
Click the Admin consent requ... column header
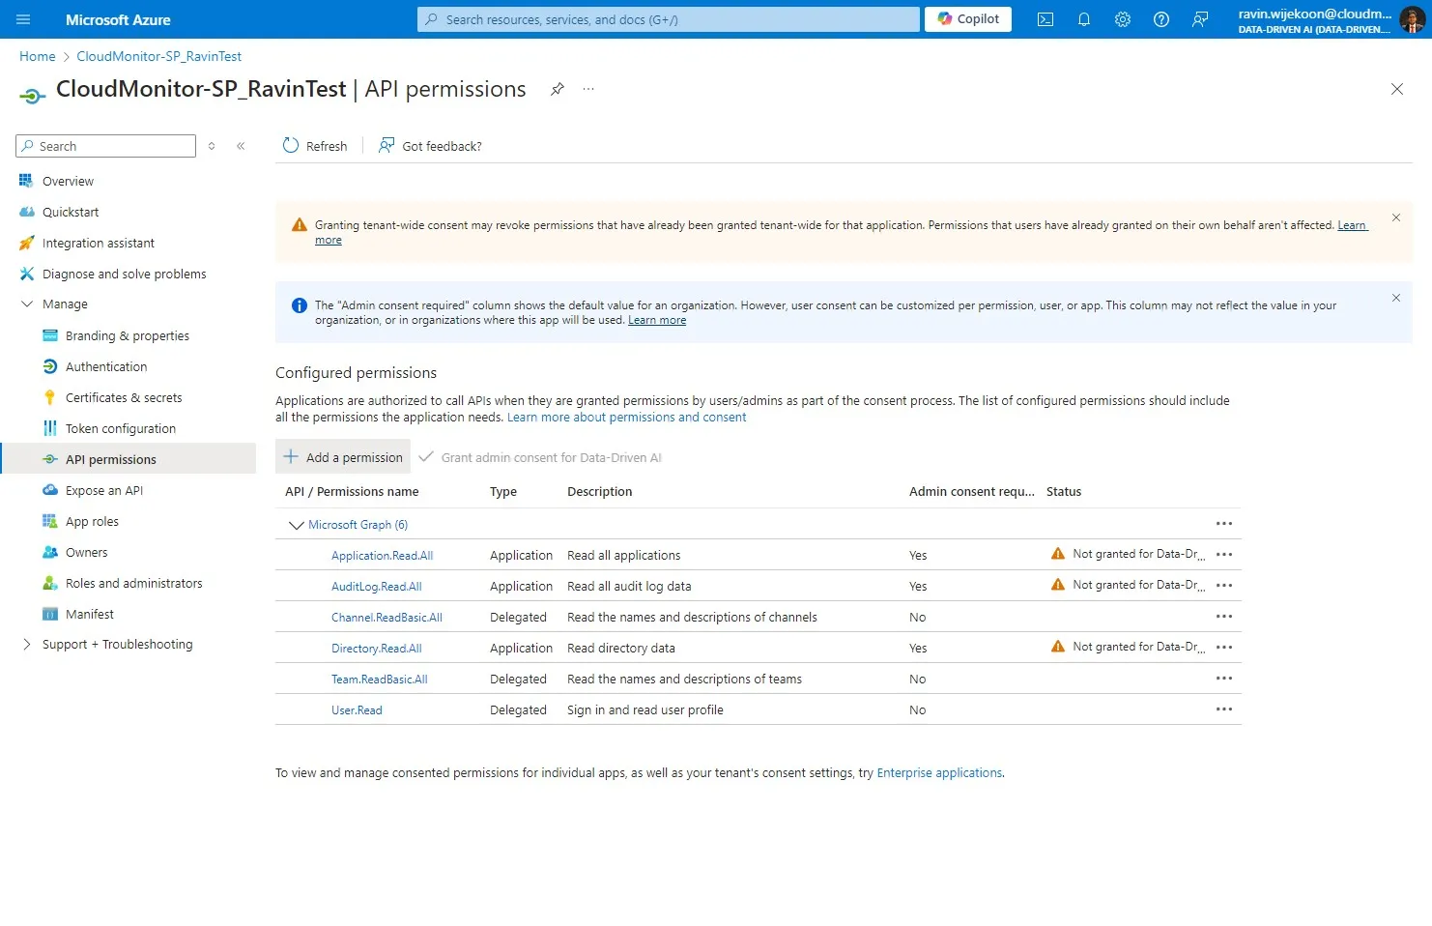(x=972, y=491)
